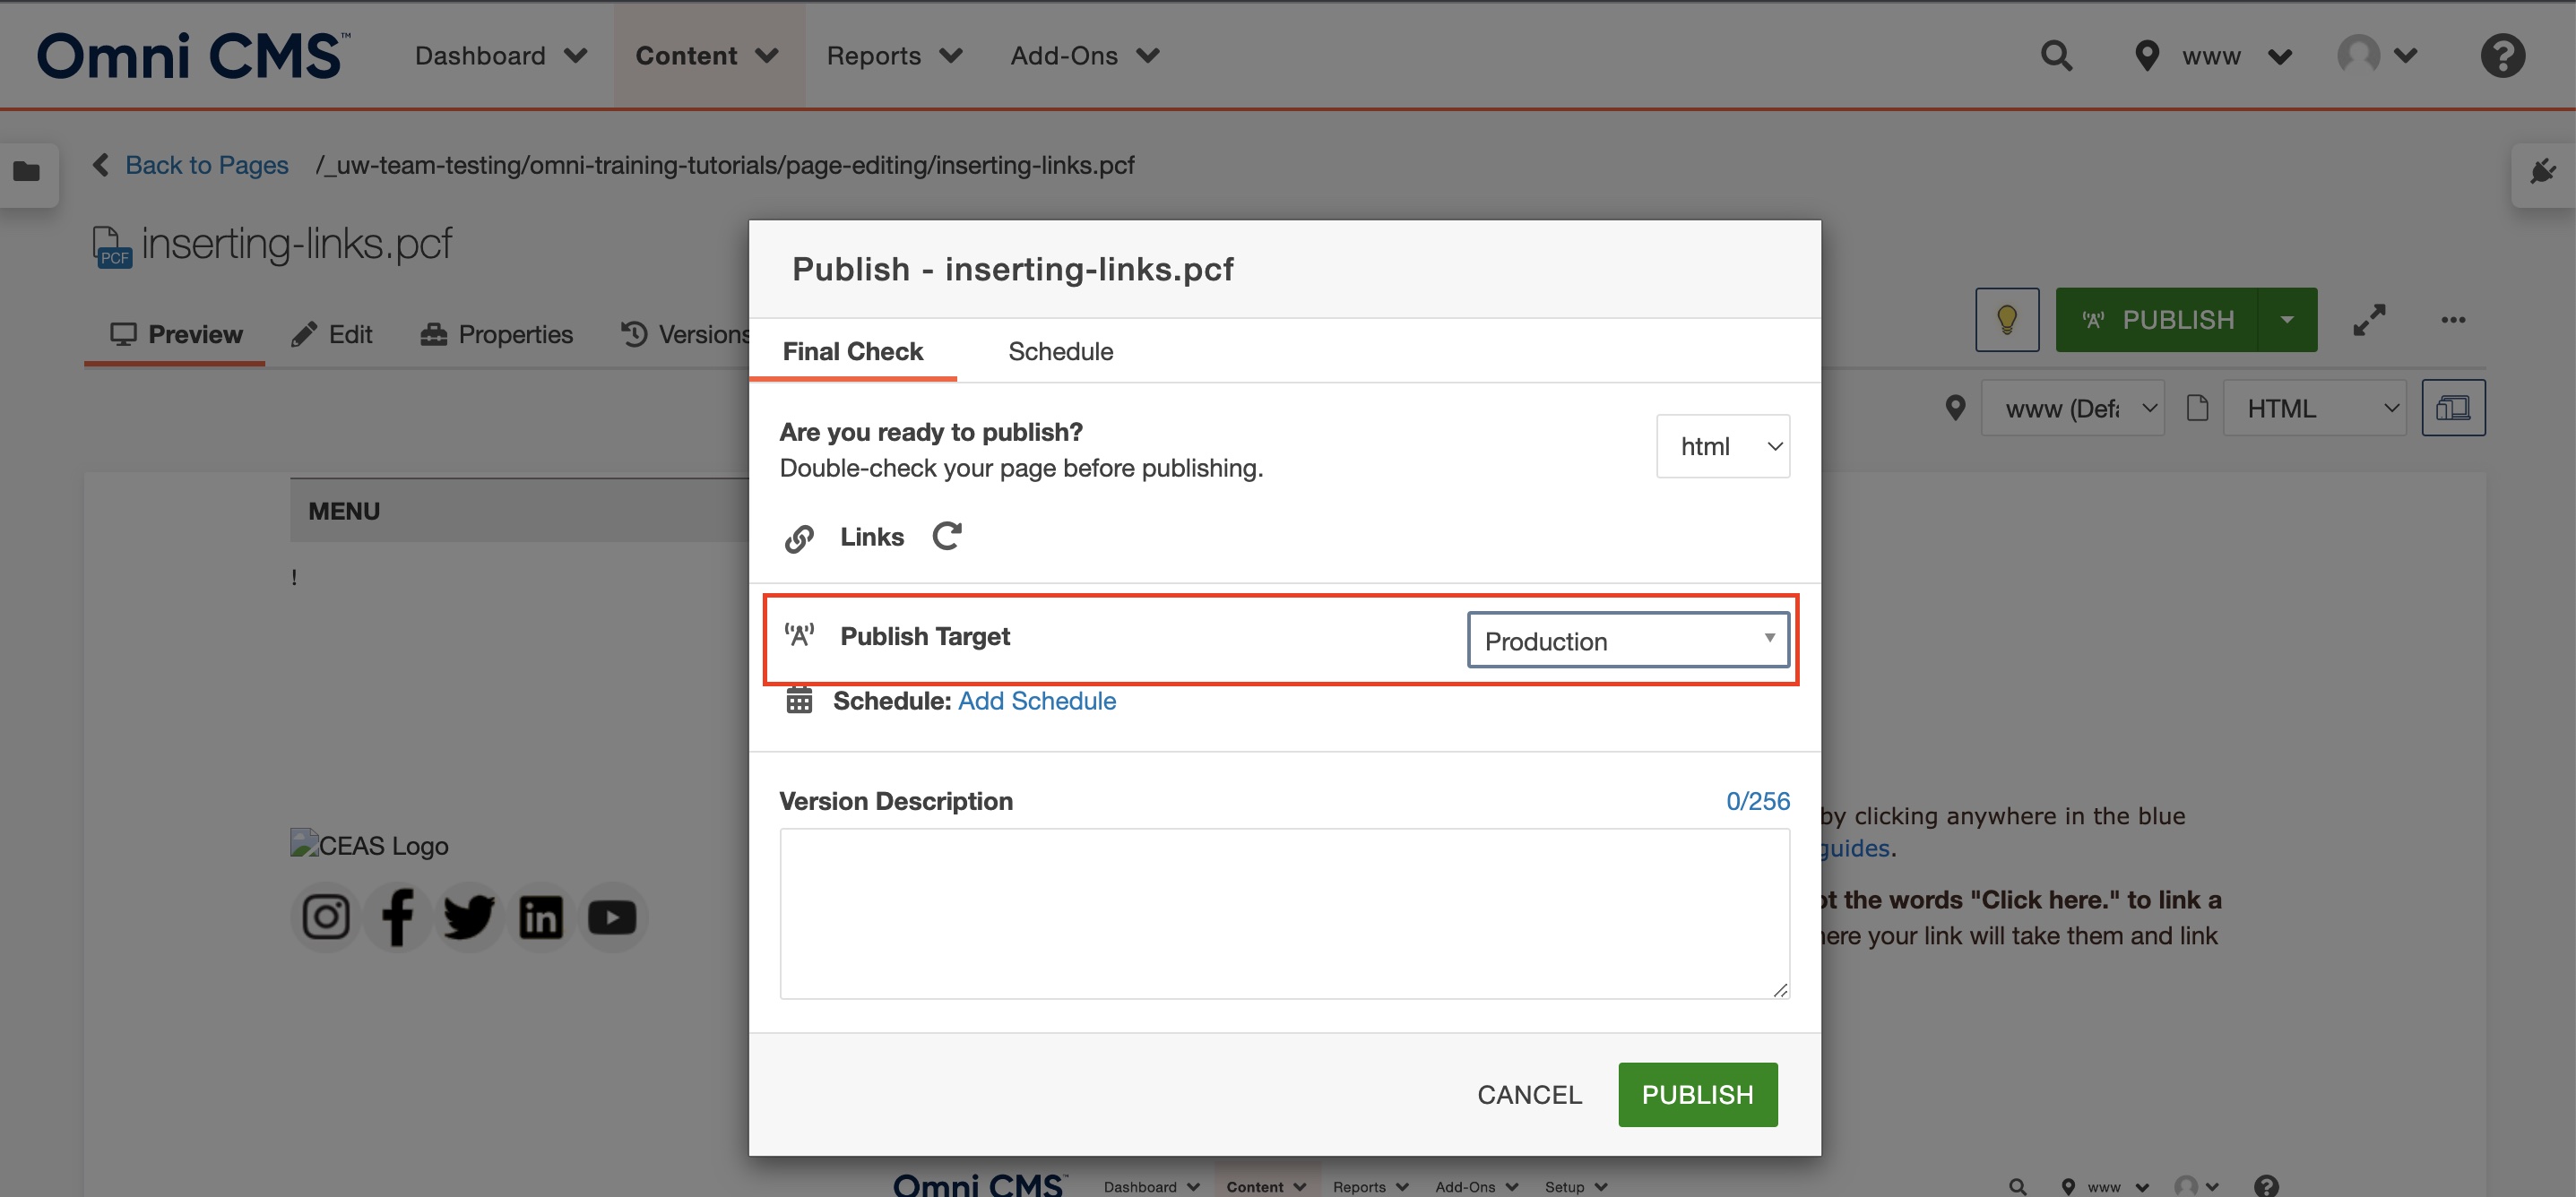Select the Schedule tab
Image resolution: width=2576 pixels, height=1197 pixels.
[1059, 349]
